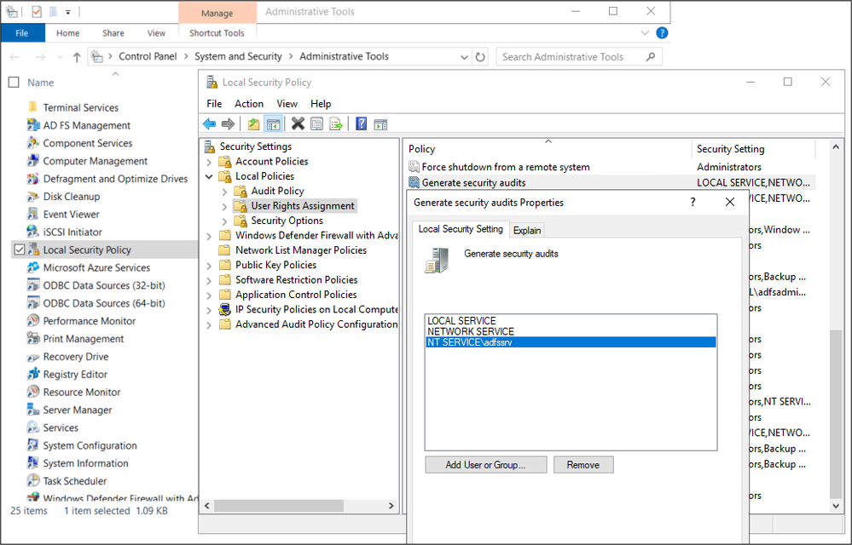This screenshot has height=545, width=852.
Task: Click the Add User or Group button
Action: click(x=486, y=465)
